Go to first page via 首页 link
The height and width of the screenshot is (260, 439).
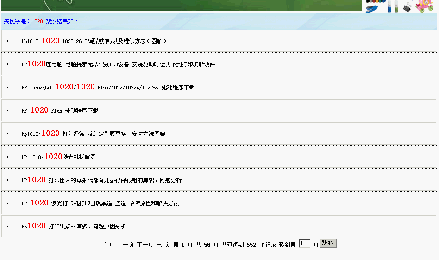point(107,245)
